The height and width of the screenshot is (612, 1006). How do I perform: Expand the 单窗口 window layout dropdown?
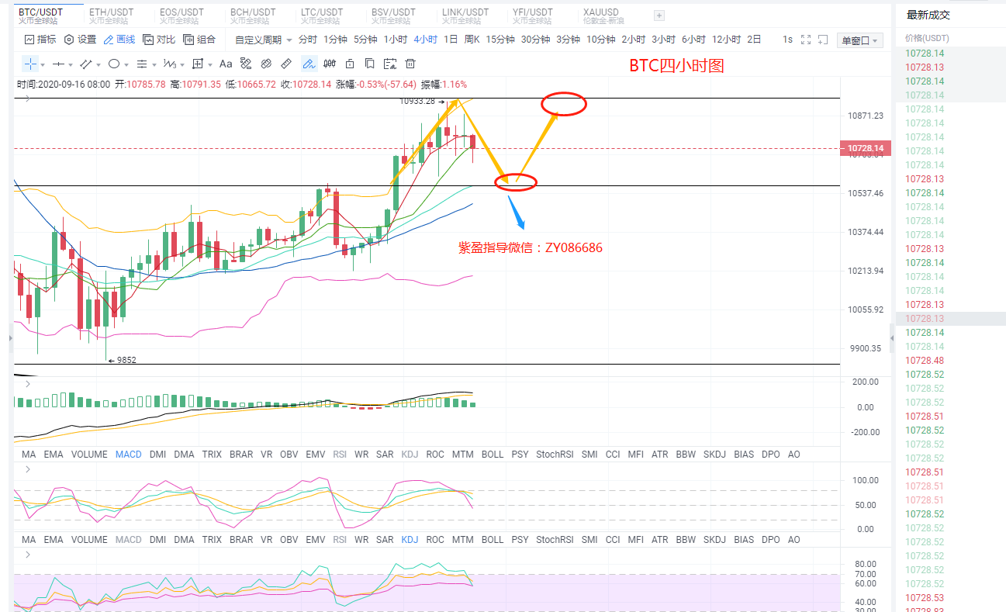tap(859, 40)
